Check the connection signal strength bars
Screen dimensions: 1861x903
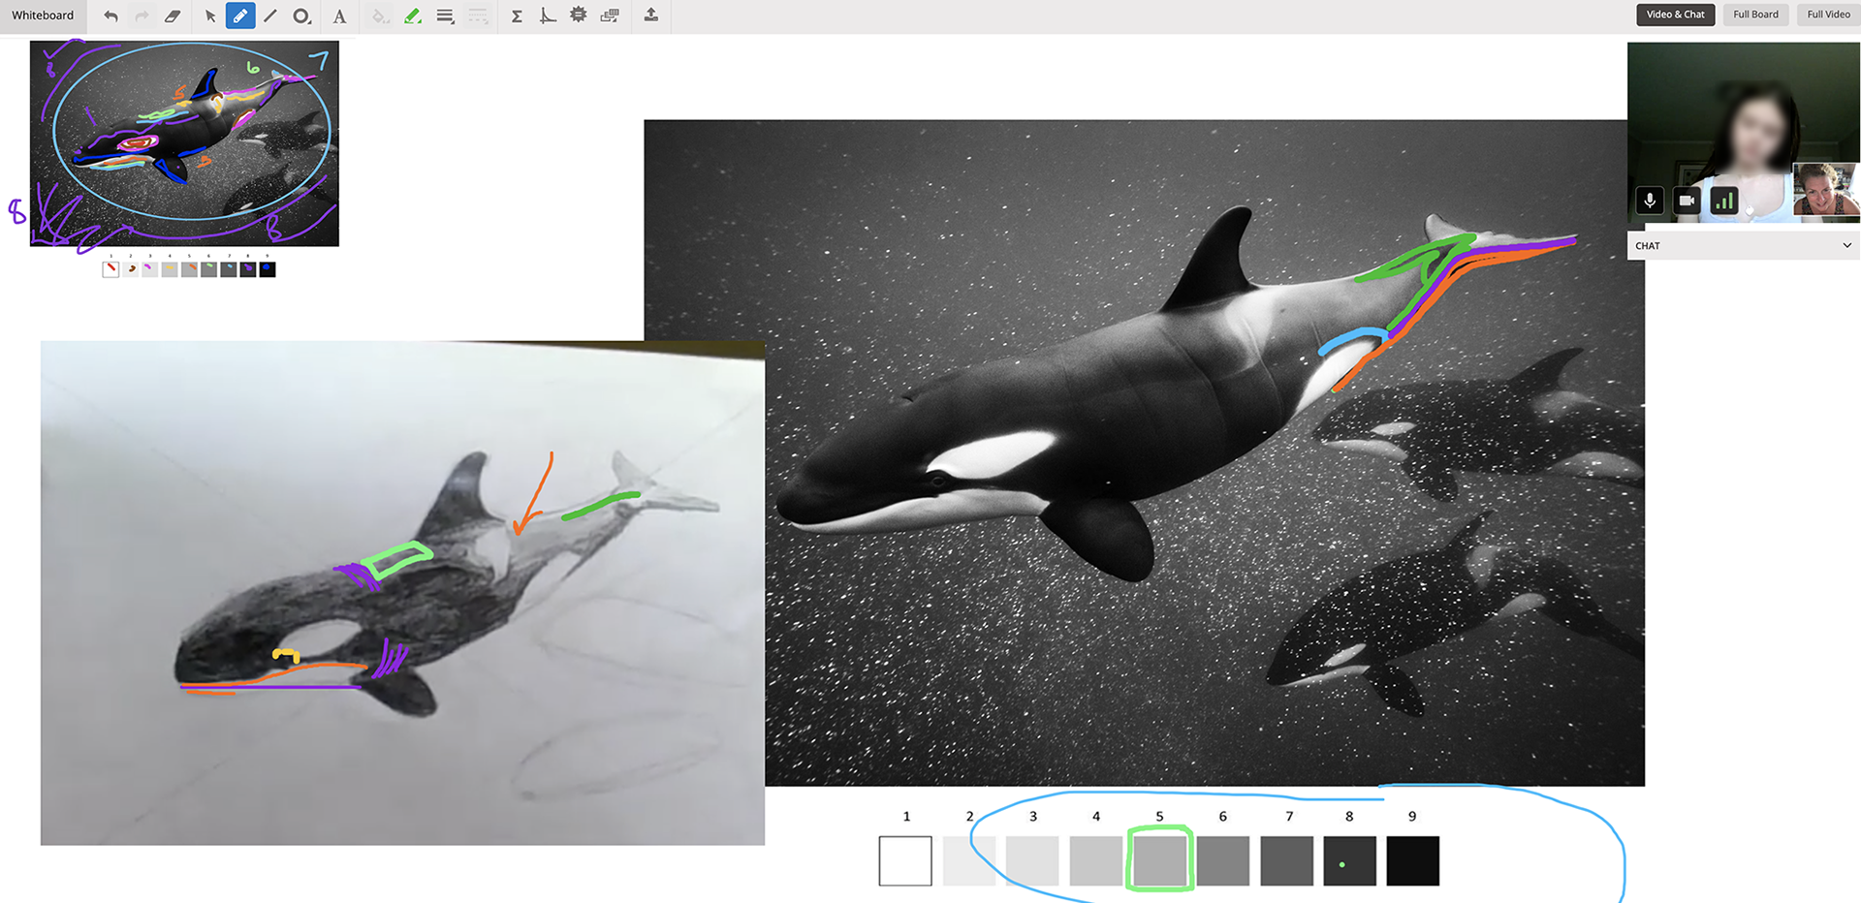(1723, 201)
